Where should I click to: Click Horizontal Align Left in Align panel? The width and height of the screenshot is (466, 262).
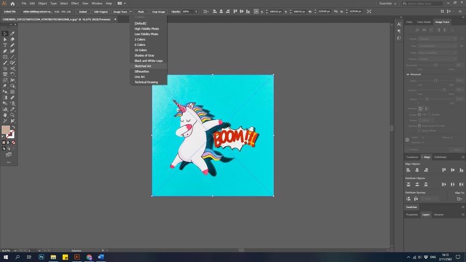409,170
